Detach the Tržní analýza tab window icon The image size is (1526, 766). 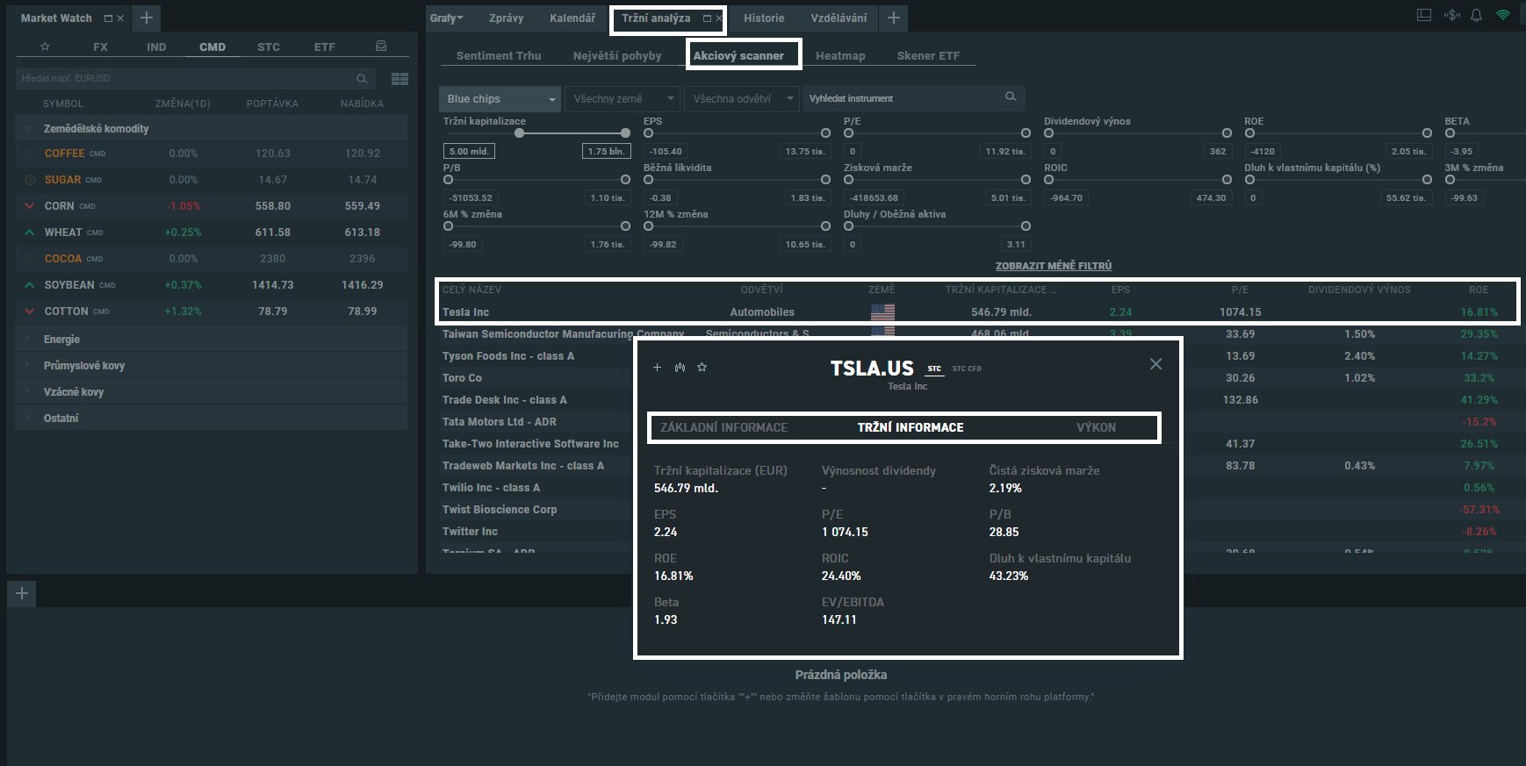pyautogui.click(x=707, y=18)
